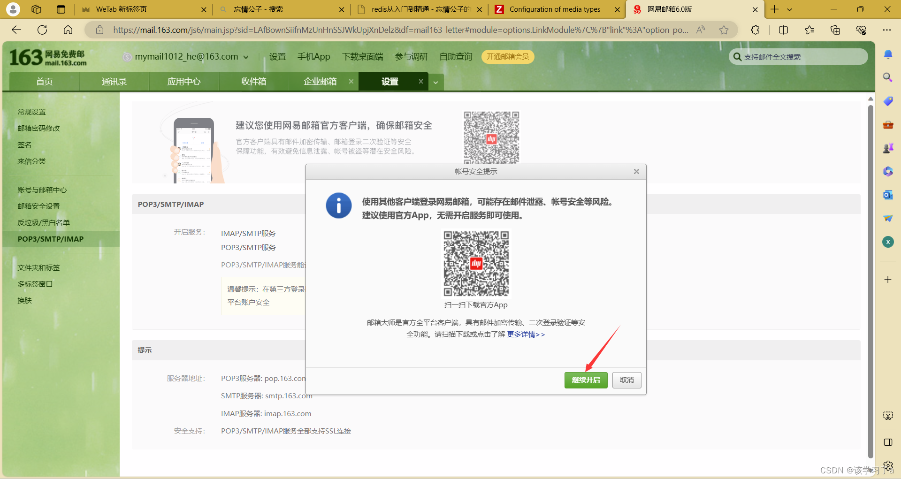This screenshot has width=901, height=479.
Task: Add sidebar app with plus icon
Action: pyautogui.click(x=888, y=280)
